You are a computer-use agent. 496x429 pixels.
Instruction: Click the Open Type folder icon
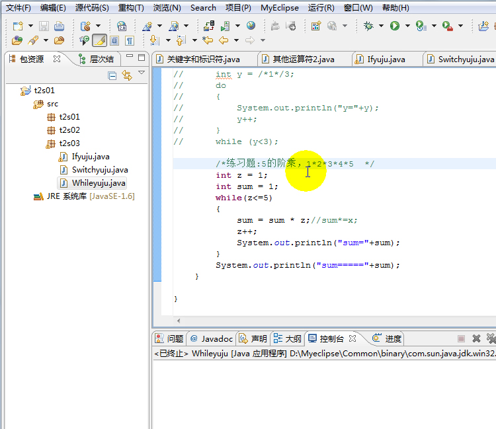point(17,40)
